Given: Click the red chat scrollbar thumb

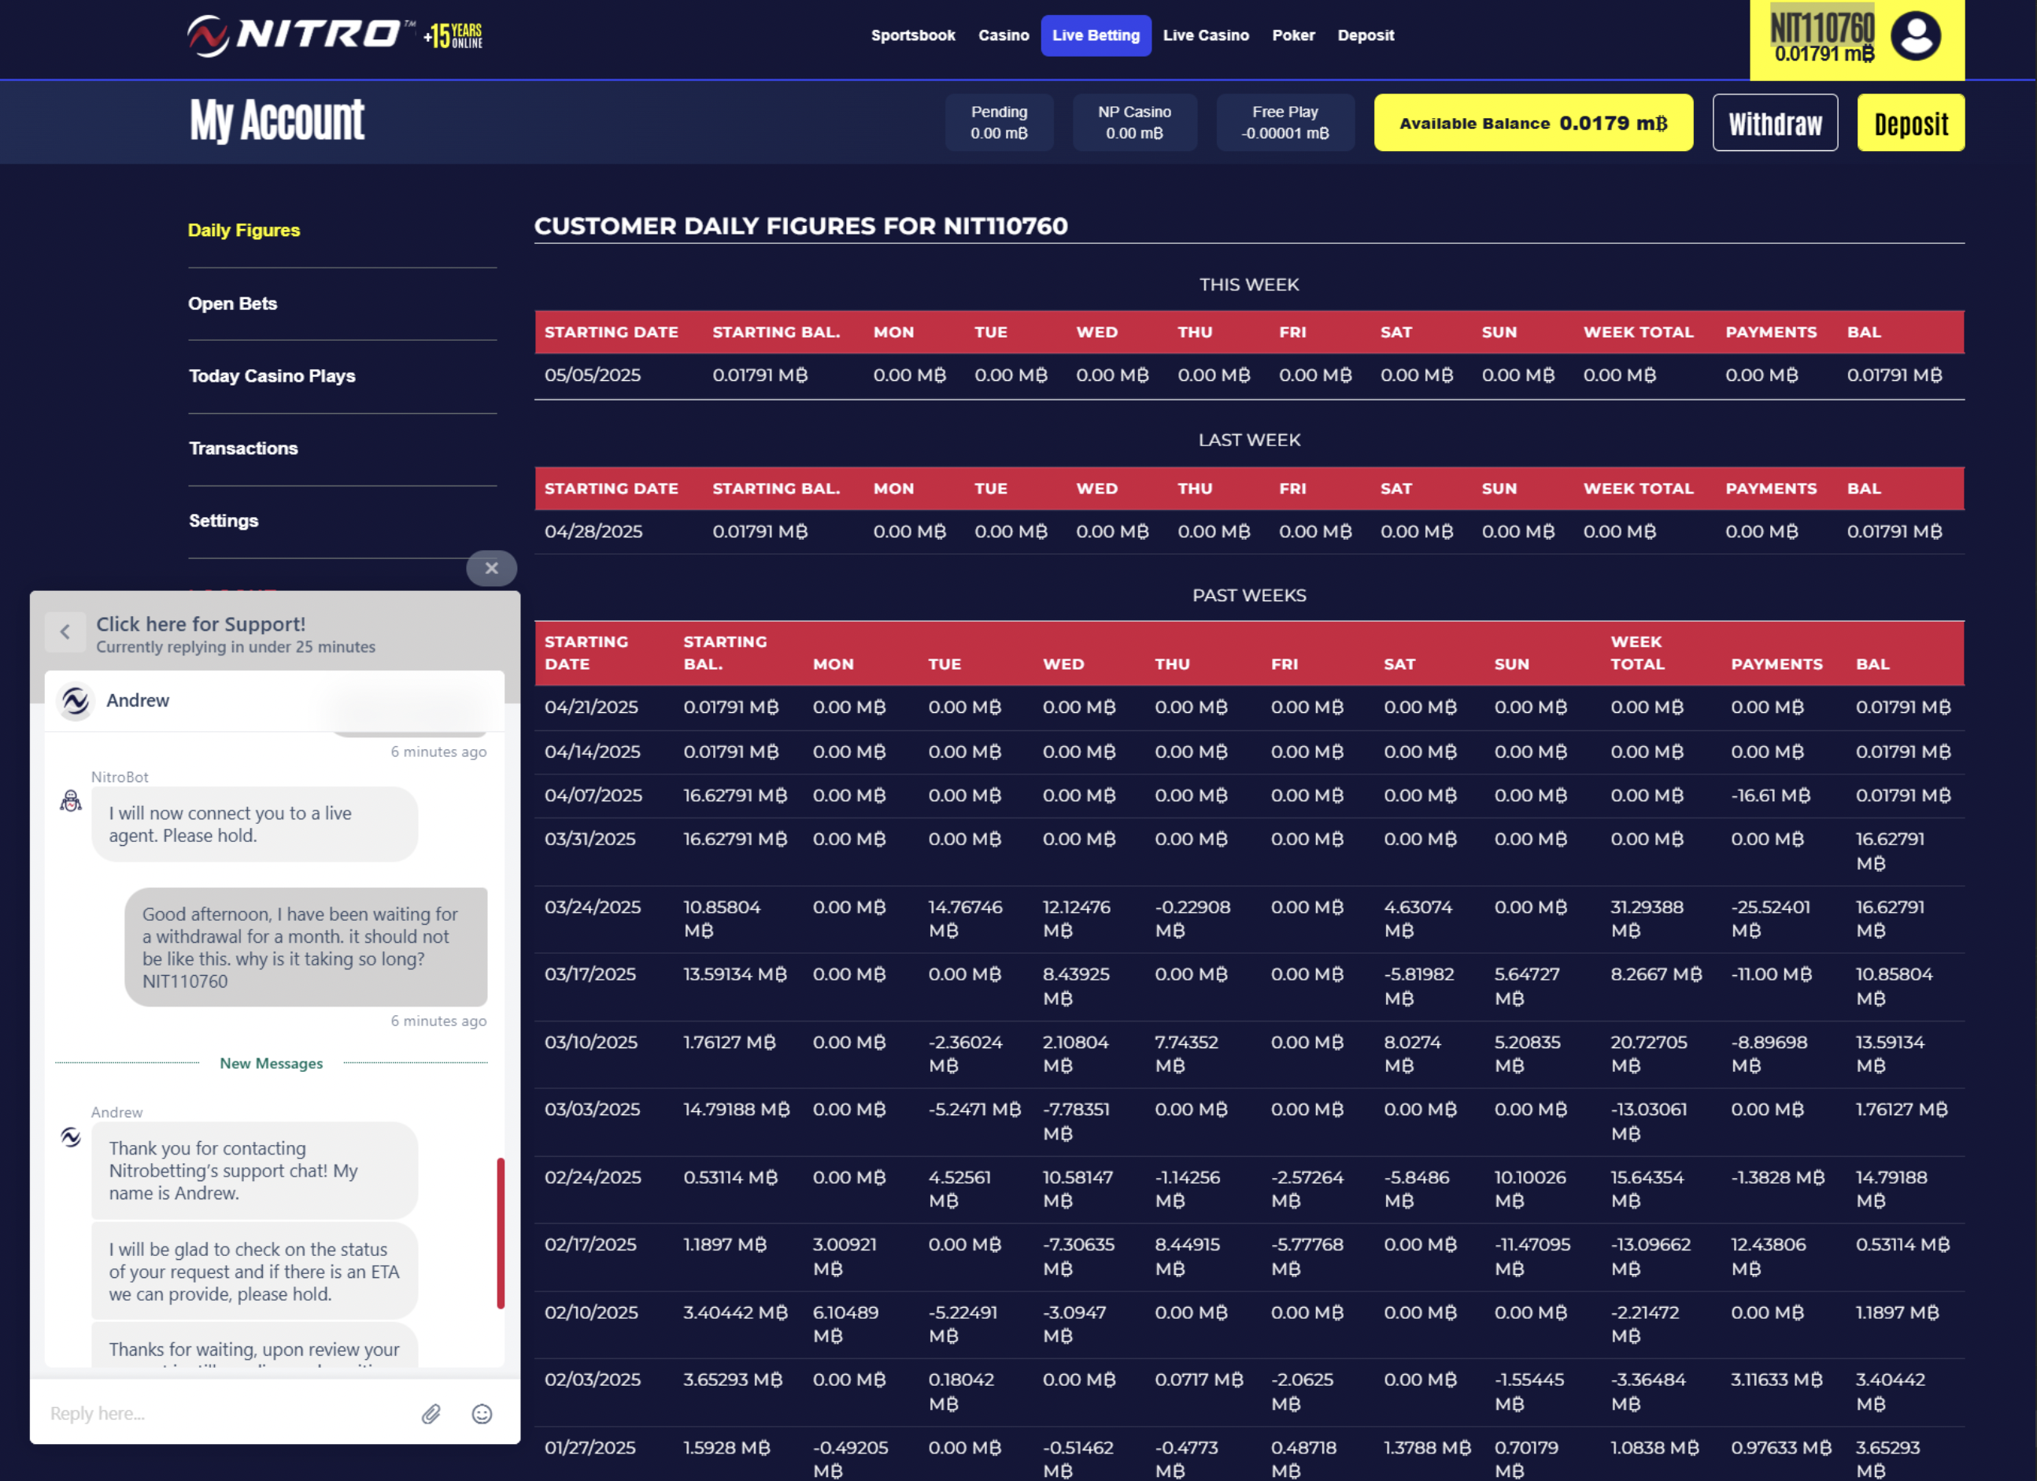Looking at the screenshot, I should point(501,1233).
